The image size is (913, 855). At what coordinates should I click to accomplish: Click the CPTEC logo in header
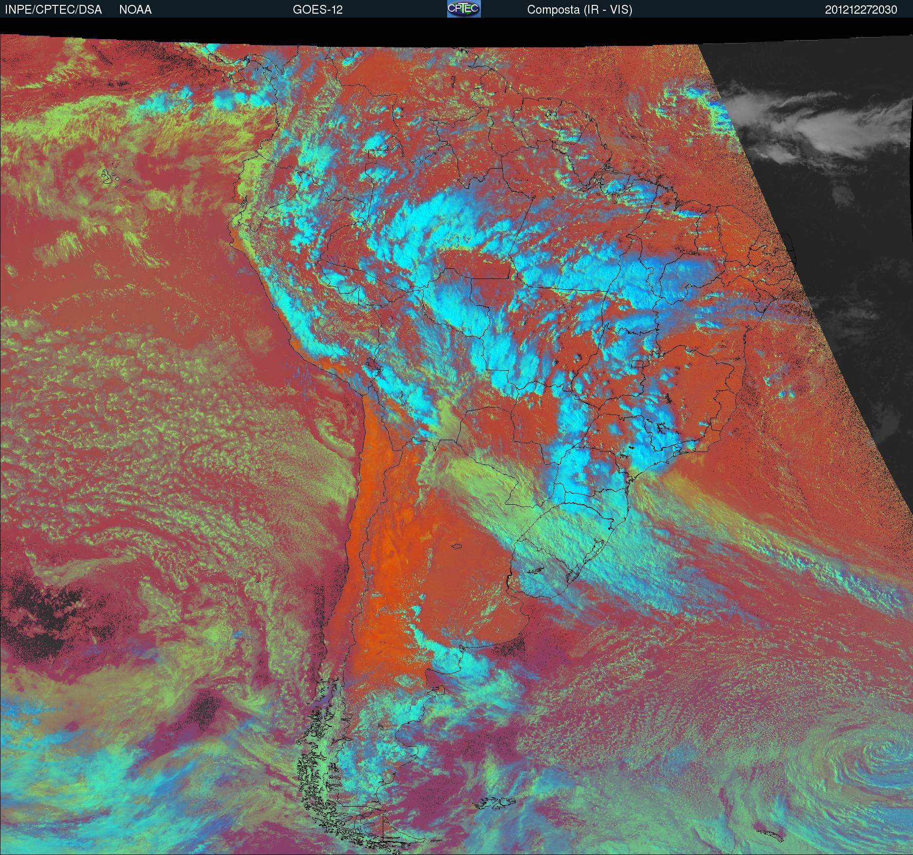tap(464, 9)
